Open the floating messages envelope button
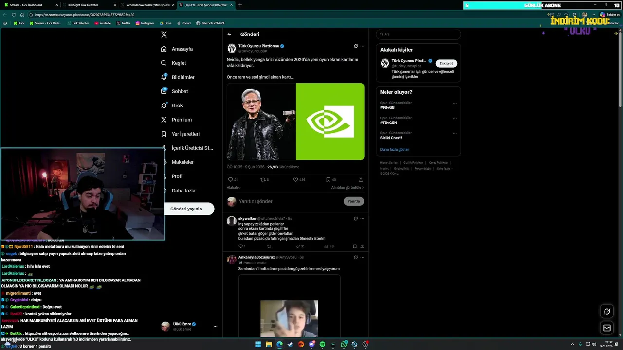The width and height of the screenshot is (623, 350). [607, 328]
